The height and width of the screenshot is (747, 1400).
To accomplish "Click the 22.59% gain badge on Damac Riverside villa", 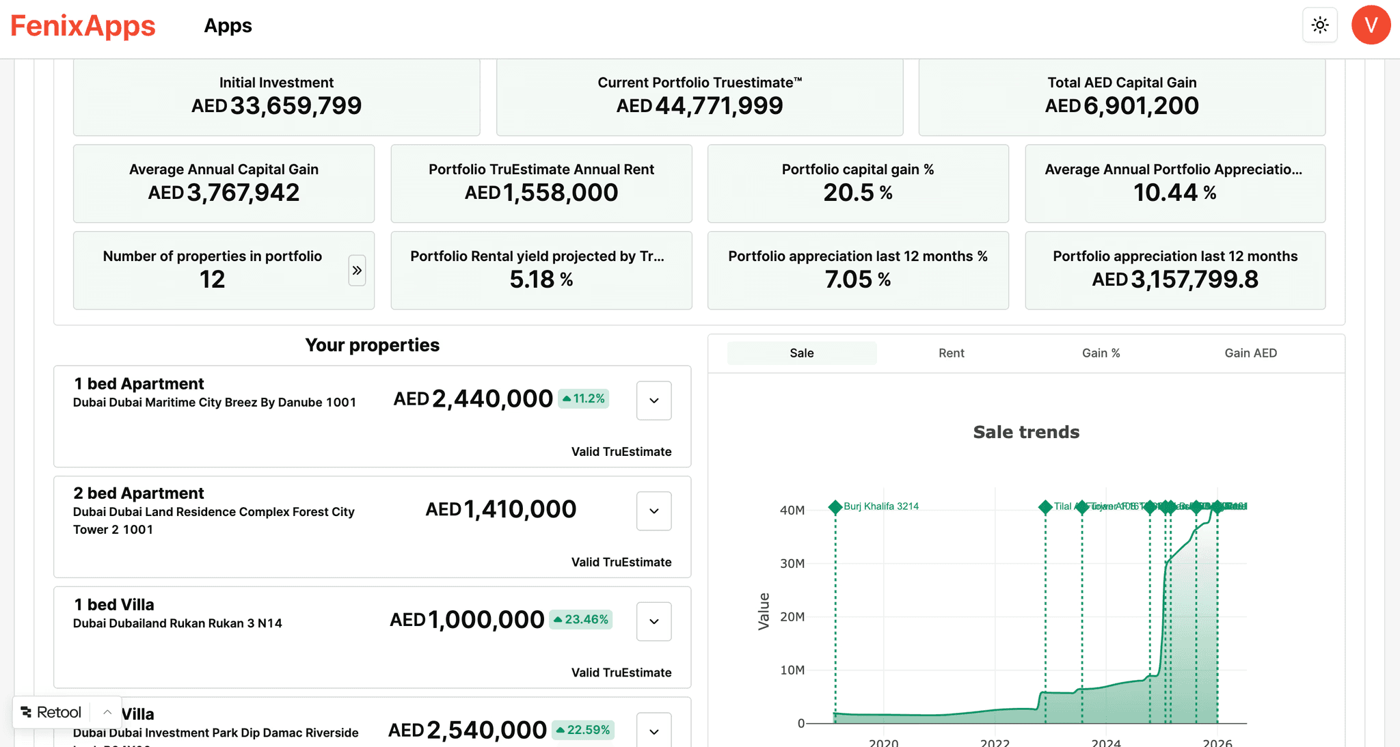I will [583, 729].
